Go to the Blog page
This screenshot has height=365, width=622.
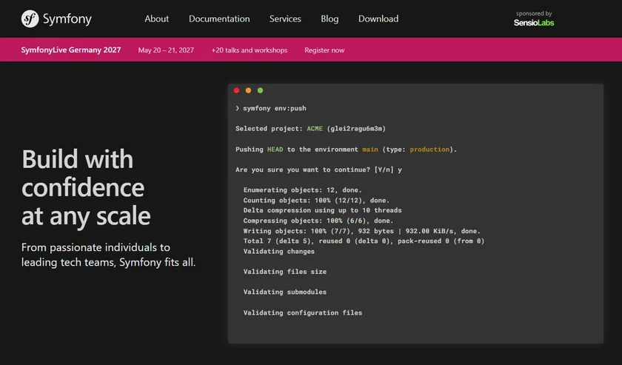(x=330, y=19)
